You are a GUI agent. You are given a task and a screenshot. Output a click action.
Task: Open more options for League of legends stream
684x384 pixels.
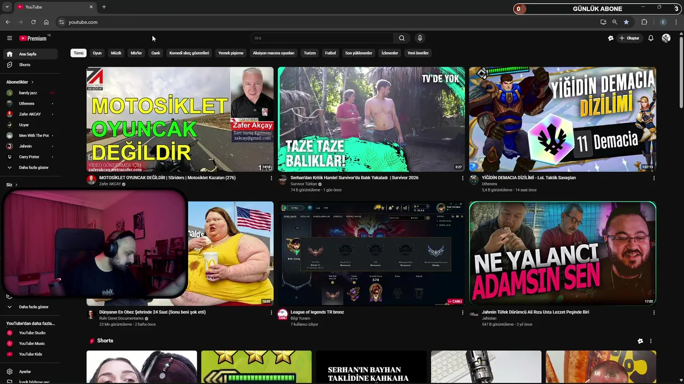tap(463, 313)
